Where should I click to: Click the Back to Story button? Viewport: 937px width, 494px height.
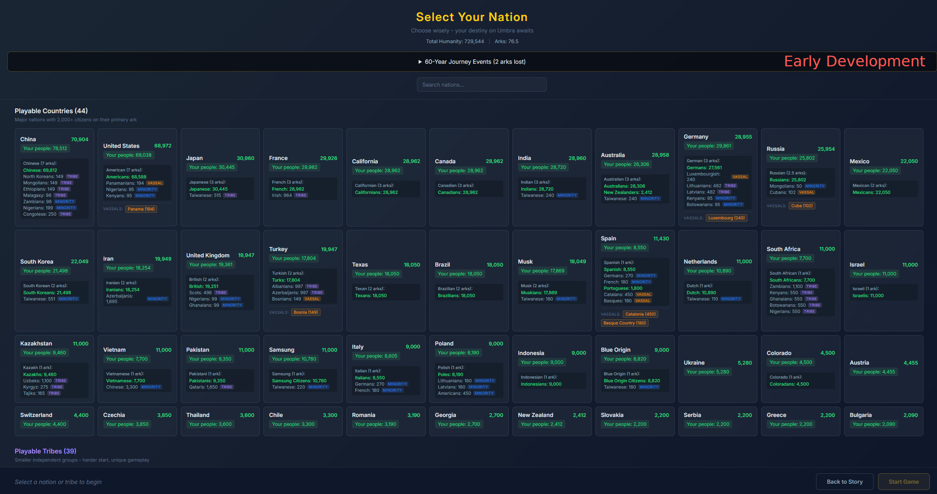[x=844, y=481]
